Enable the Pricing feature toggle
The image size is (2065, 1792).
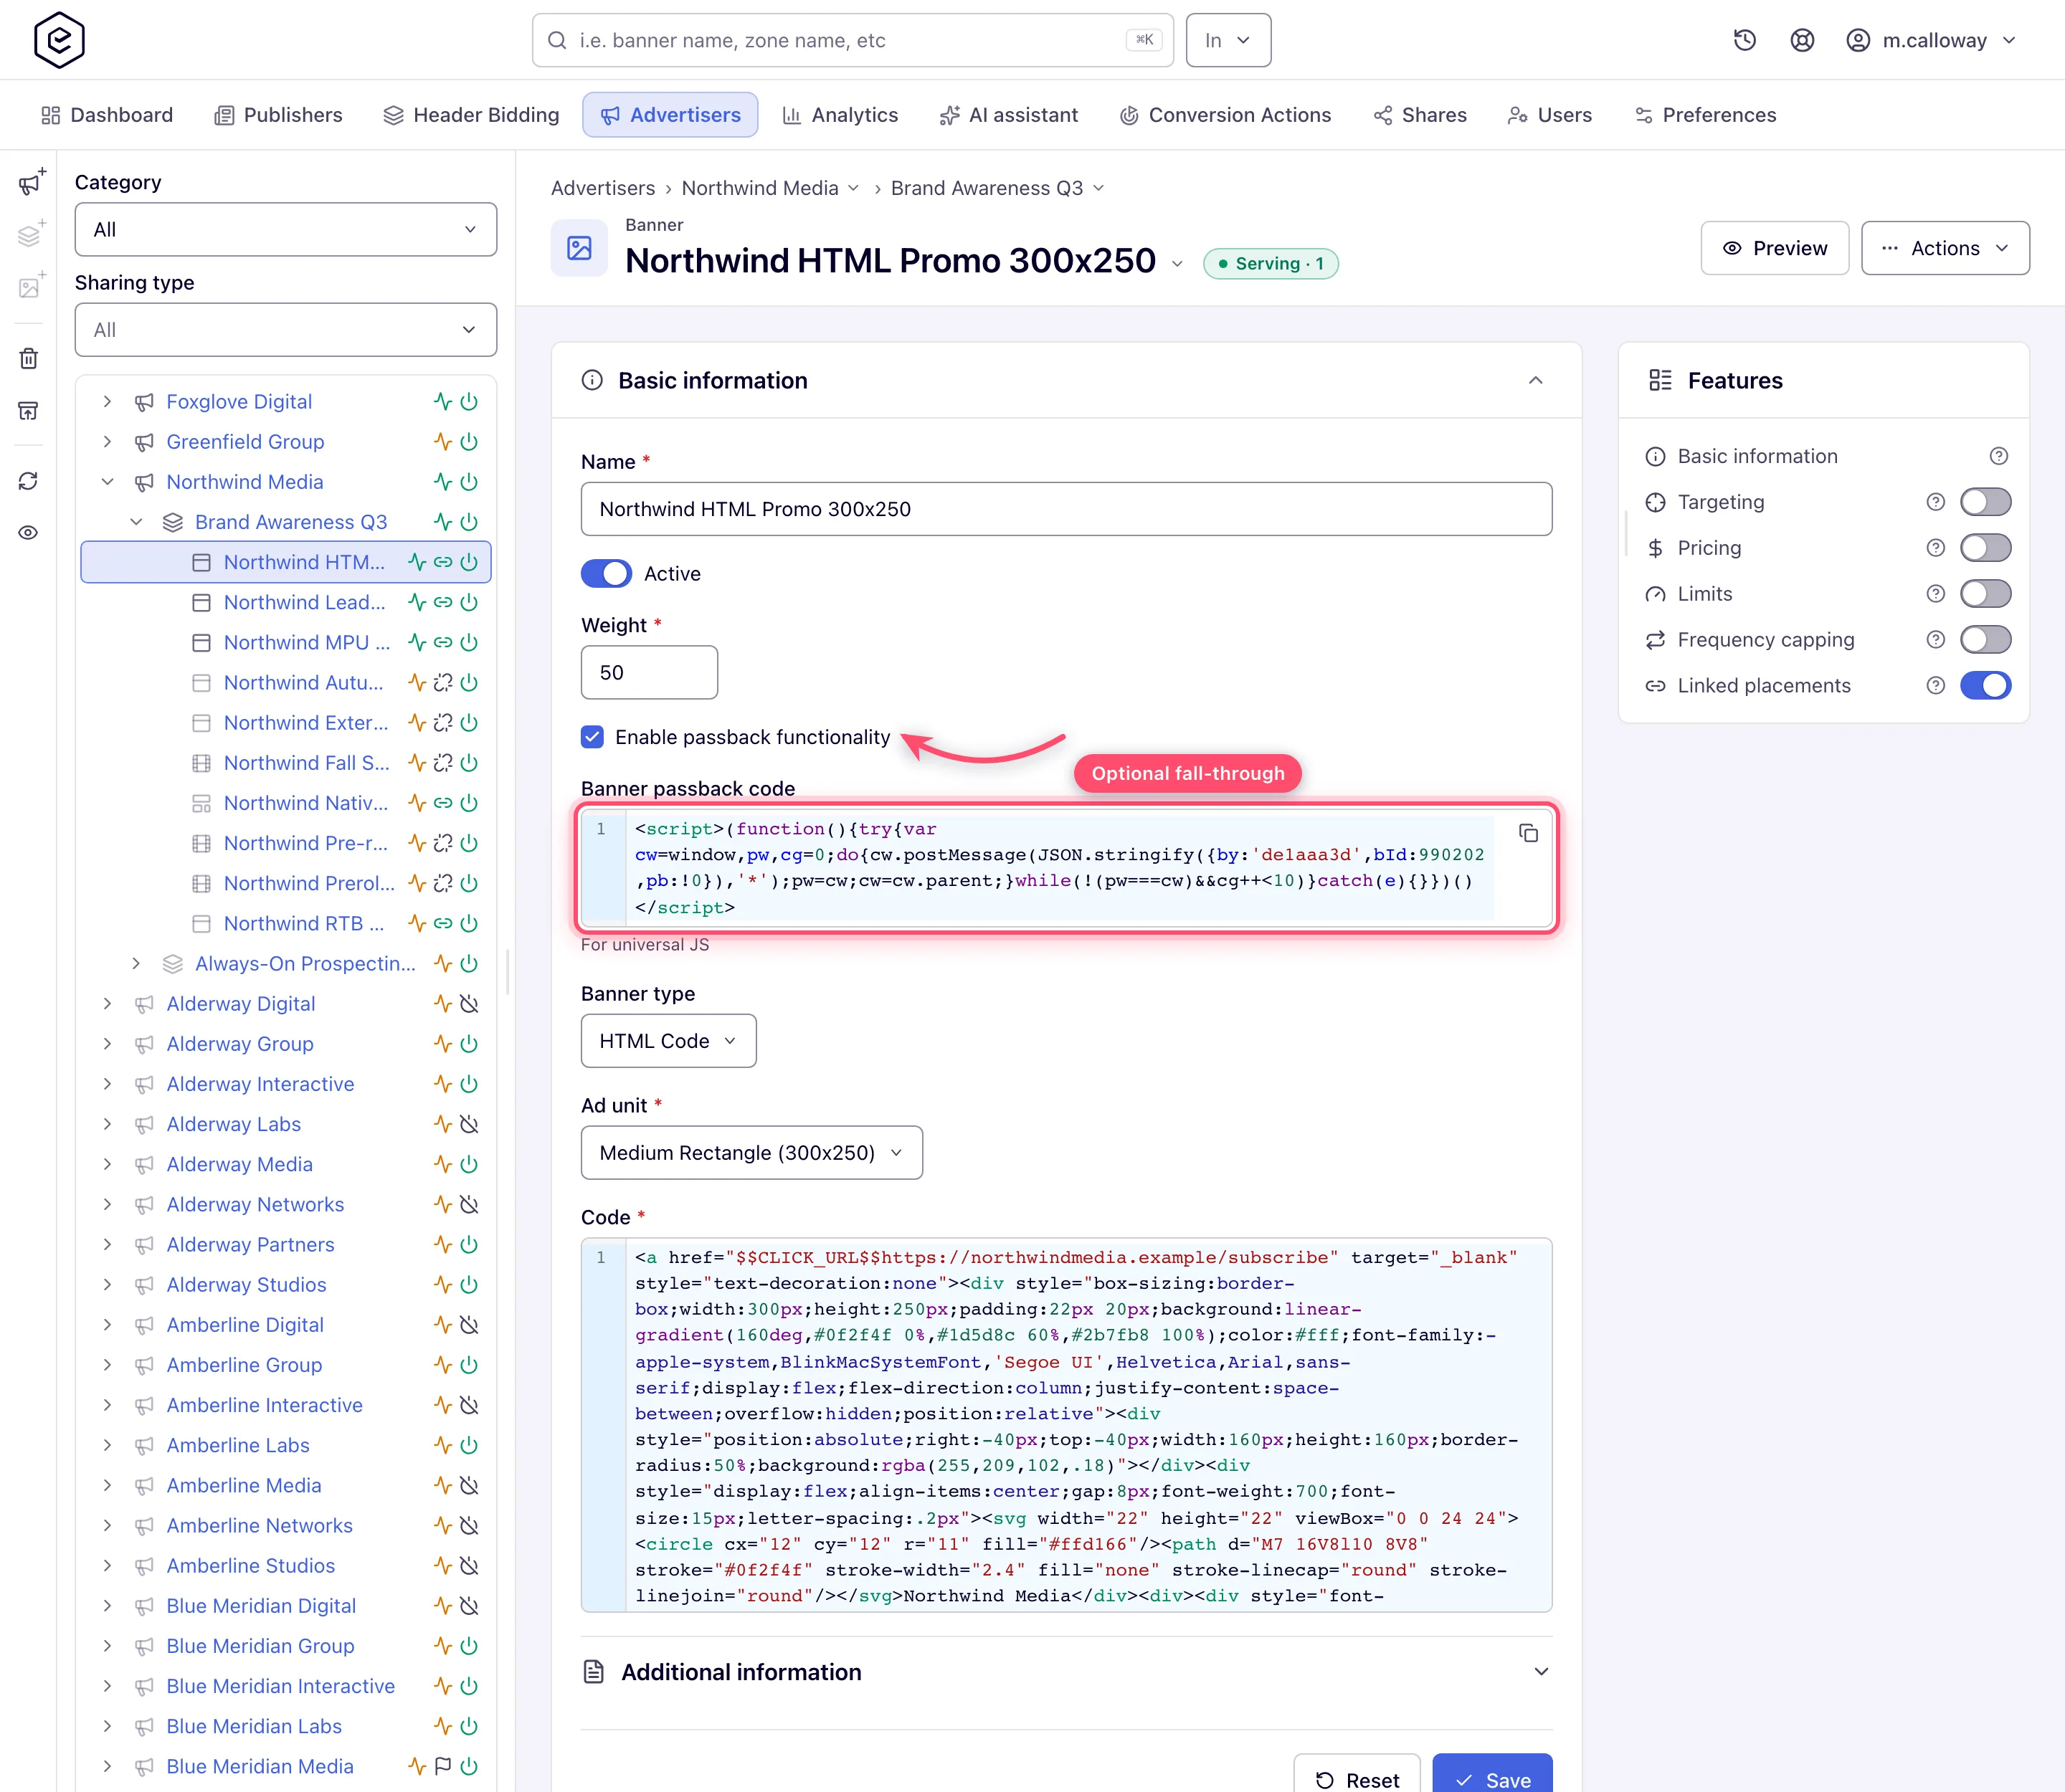coord(1985,548)
